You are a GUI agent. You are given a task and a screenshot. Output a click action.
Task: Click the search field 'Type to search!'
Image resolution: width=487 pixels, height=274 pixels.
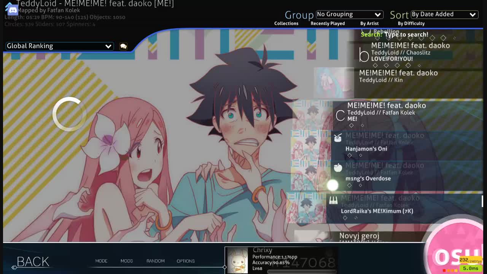[406, 35]
